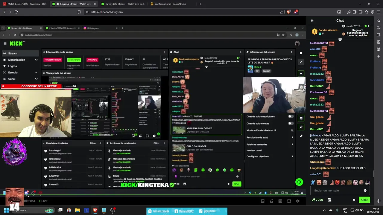This screenshot has width=383, height=215.
Task: Collapse the chat panel using the arrow icon
Action: pyautogui.click(x=312, y=21)
